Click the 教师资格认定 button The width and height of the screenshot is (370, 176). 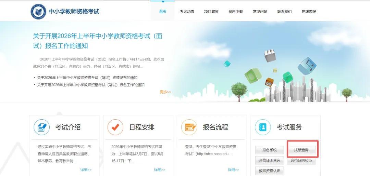tap(270, 171)
